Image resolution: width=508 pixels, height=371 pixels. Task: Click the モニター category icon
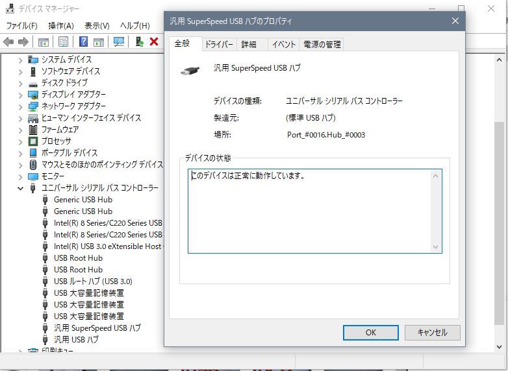coord(33,176)
